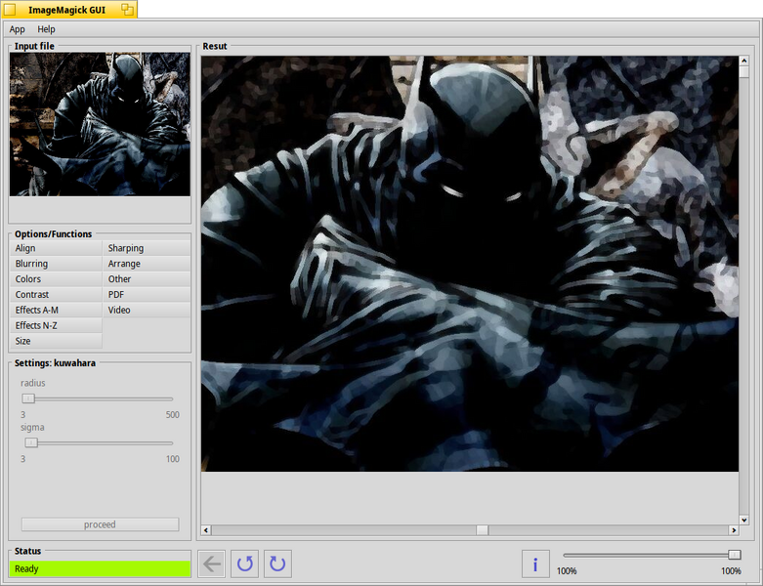Click the horizontal scrollbar left arrow

[x=206, y=530]
